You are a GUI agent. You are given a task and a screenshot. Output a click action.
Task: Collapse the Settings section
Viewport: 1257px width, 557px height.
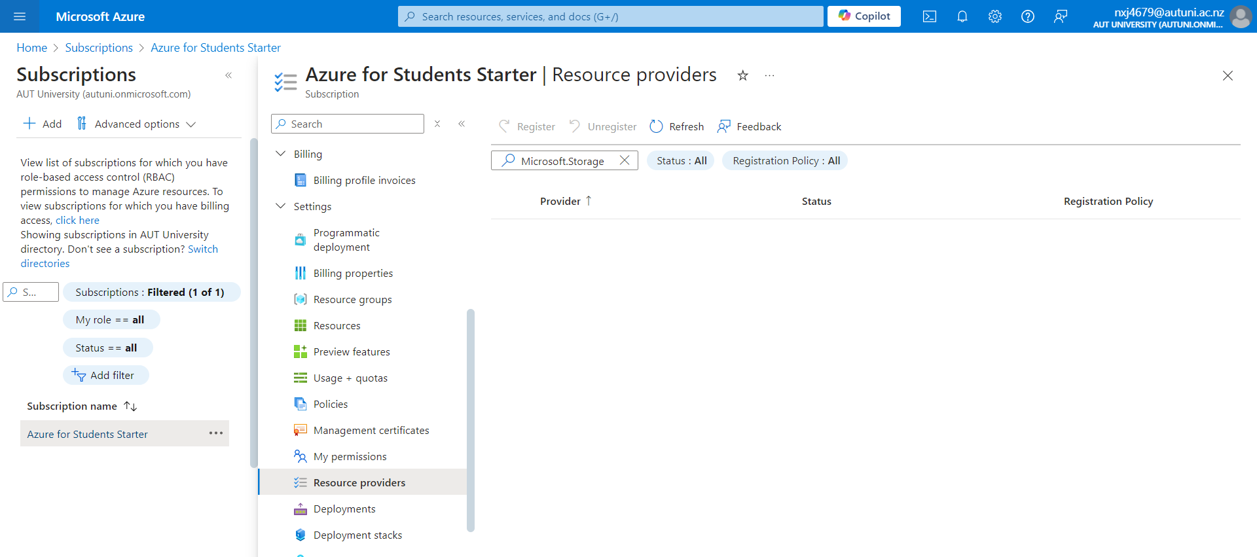click(281, 206)
